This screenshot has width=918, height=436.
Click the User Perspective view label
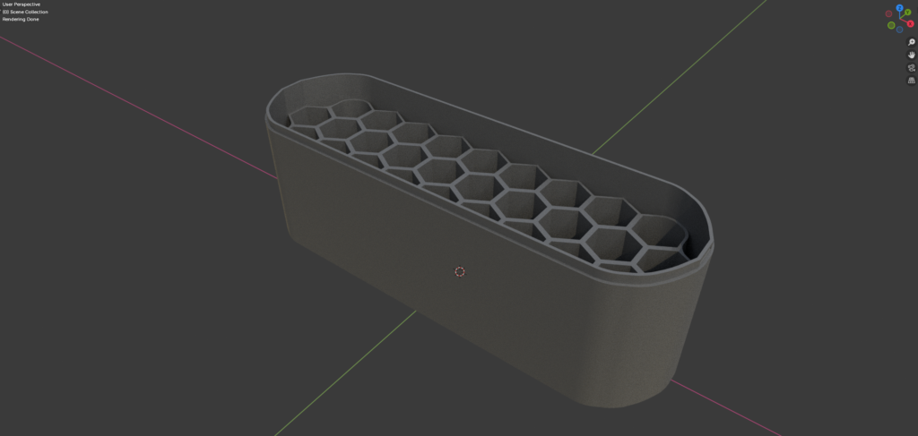pyautogui.click(x=22, y=4)
